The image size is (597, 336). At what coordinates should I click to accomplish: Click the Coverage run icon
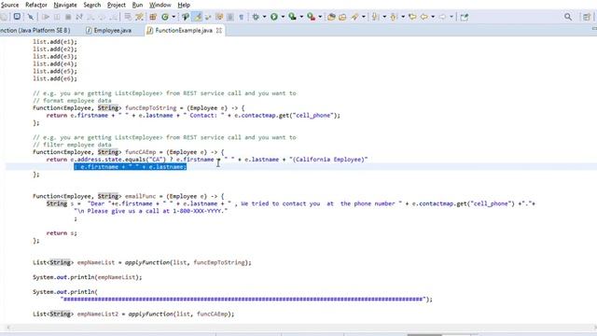click(292, 17)
